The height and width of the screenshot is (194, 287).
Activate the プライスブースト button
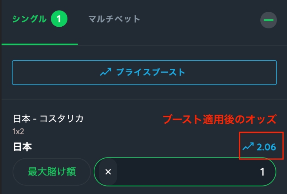pos(144,73)
